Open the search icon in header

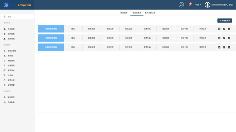click(181, 5)
